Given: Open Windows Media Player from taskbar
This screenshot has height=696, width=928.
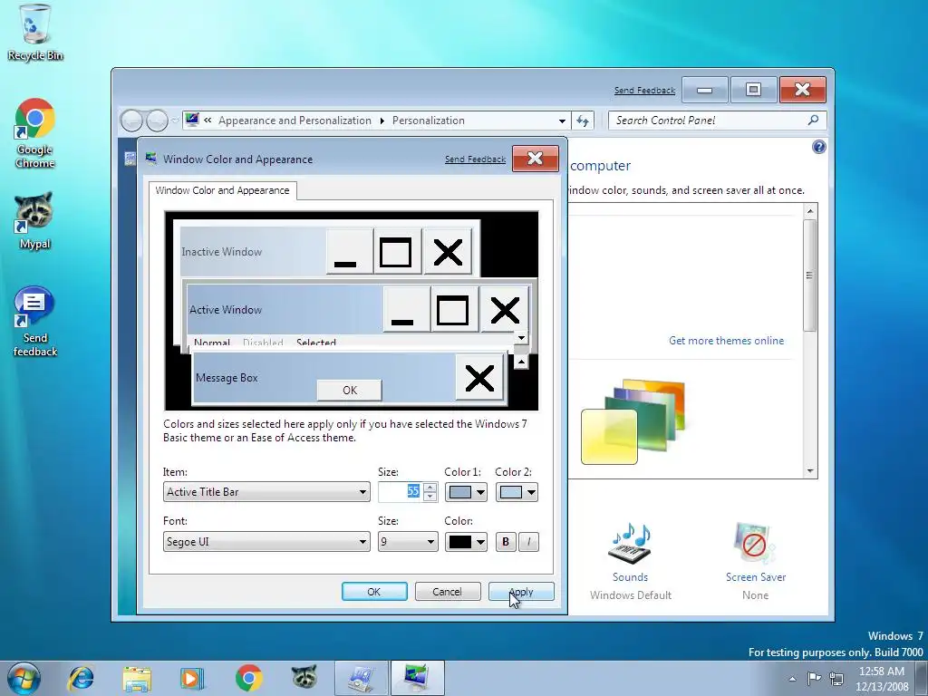Looking at the screenshot, I should click(192, 678).
